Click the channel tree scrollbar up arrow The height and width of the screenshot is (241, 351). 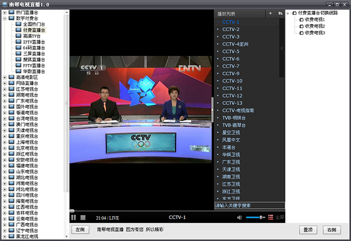(66, 12)
